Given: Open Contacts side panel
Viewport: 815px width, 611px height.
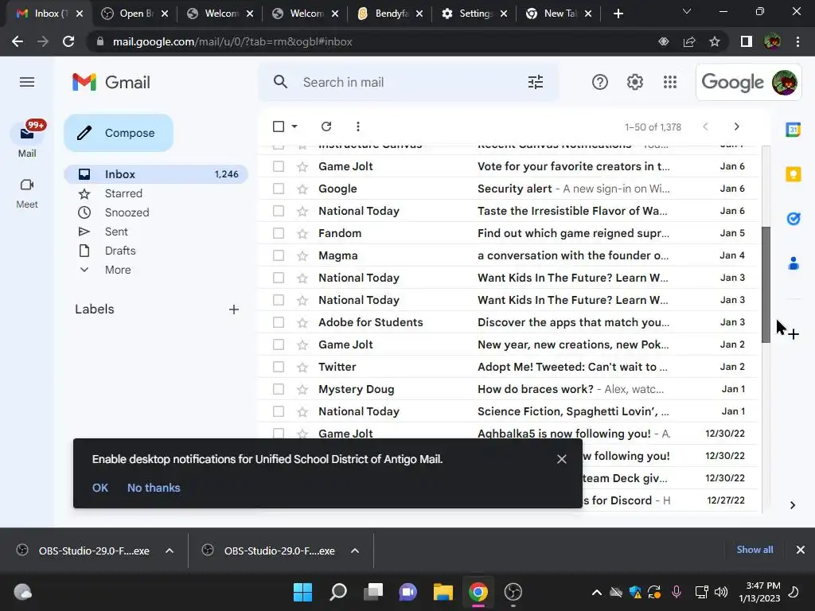Looking at the screenshot, I should click(x=794, y=263).
